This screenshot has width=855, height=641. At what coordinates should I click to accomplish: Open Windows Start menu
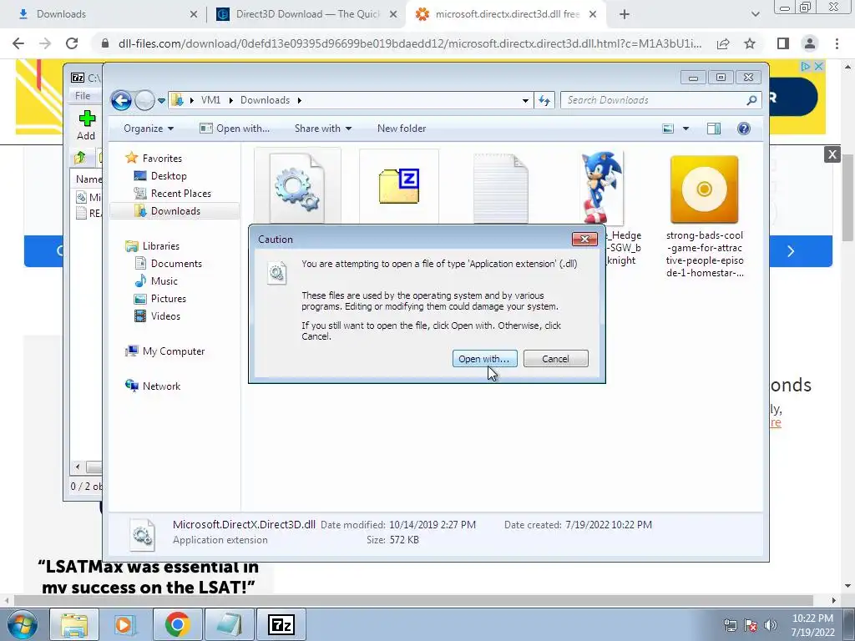pos(22,624)
